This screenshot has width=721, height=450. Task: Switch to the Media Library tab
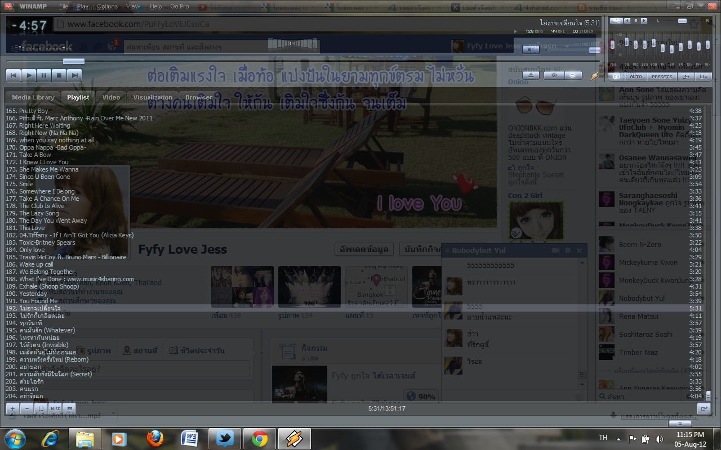[33, 97]
